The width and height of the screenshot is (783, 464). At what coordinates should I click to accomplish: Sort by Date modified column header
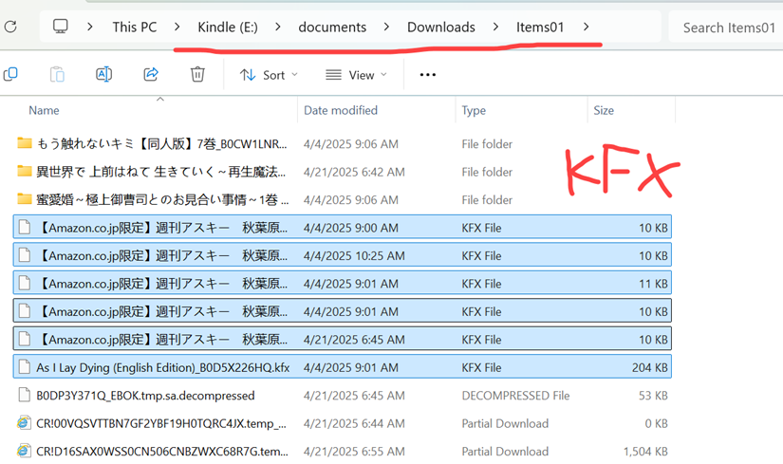[x=342, y=111]
